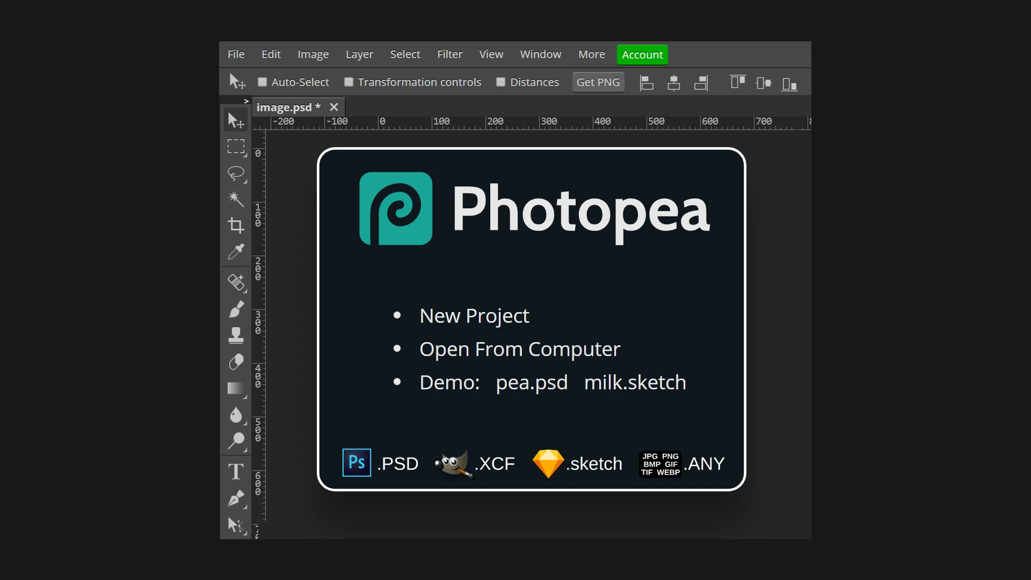Enable the Auto-Select checkbox
The image size is (1031, 580).
[262, 82]
